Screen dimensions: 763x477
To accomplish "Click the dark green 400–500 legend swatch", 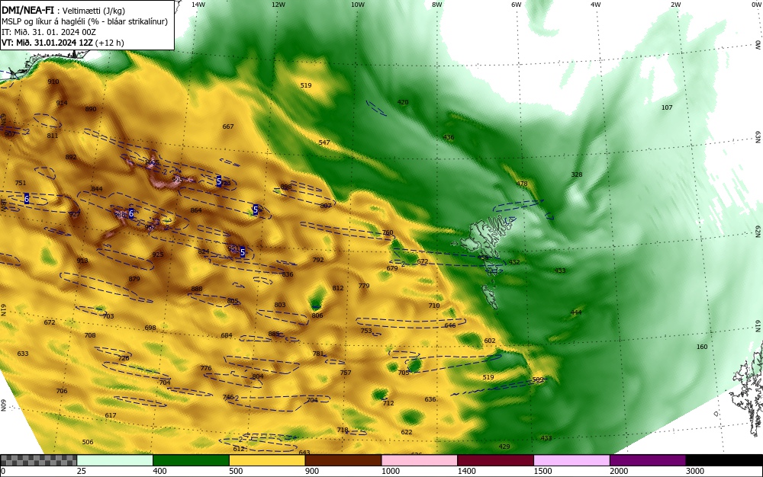I will tap(191, 460).
